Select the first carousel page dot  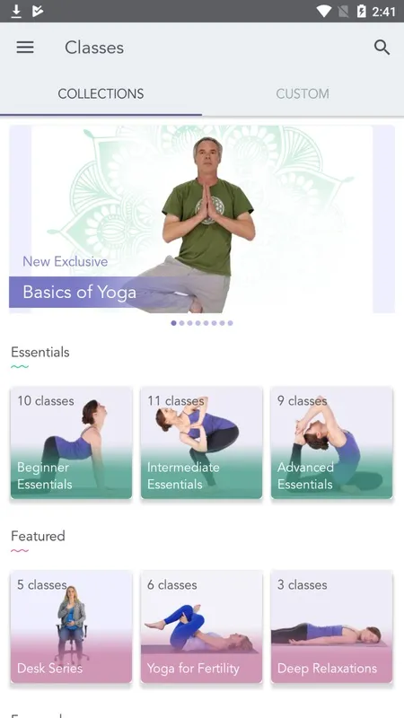173,323
